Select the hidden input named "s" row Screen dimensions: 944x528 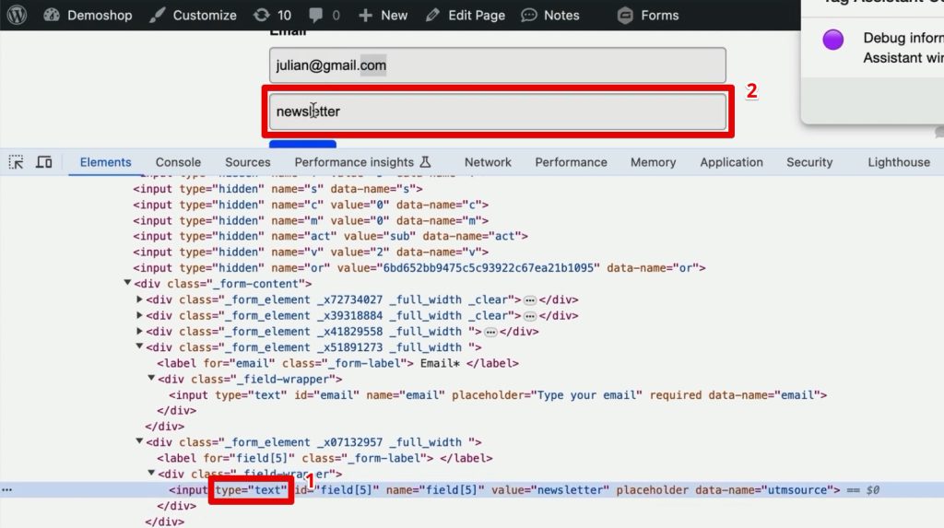[x=277, y=189]
